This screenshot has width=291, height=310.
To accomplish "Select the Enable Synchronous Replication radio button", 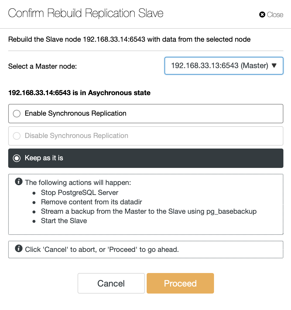I will pos(17,114).
